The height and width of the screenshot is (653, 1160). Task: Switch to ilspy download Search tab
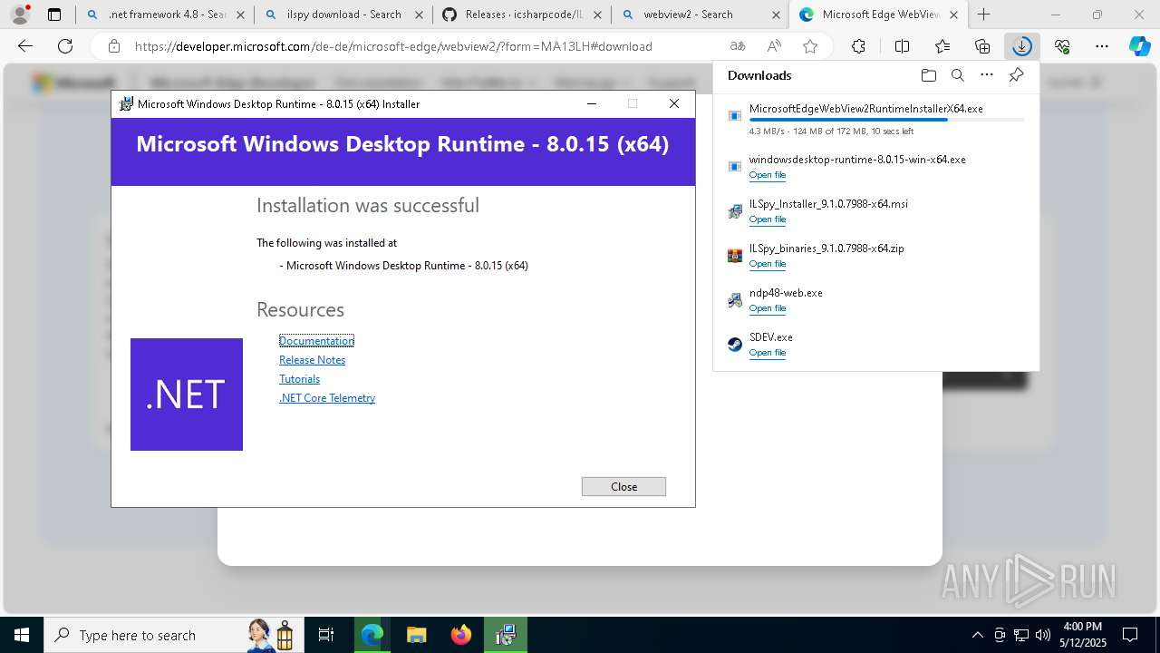click(343, 15)
